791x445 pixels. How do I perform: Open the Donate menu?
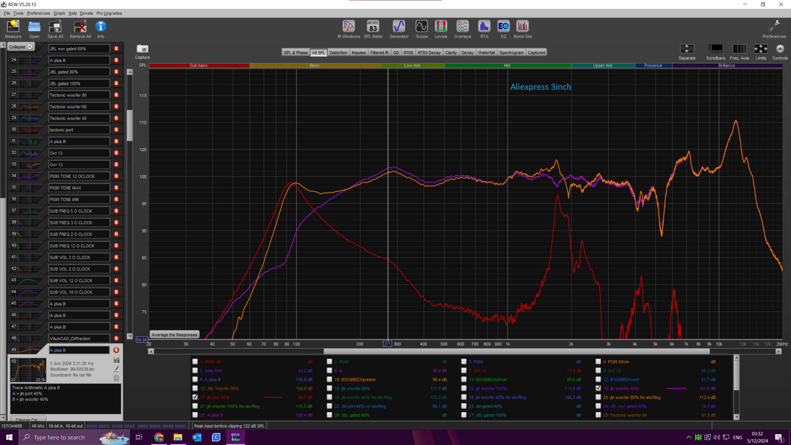click(x=86, y=13)
